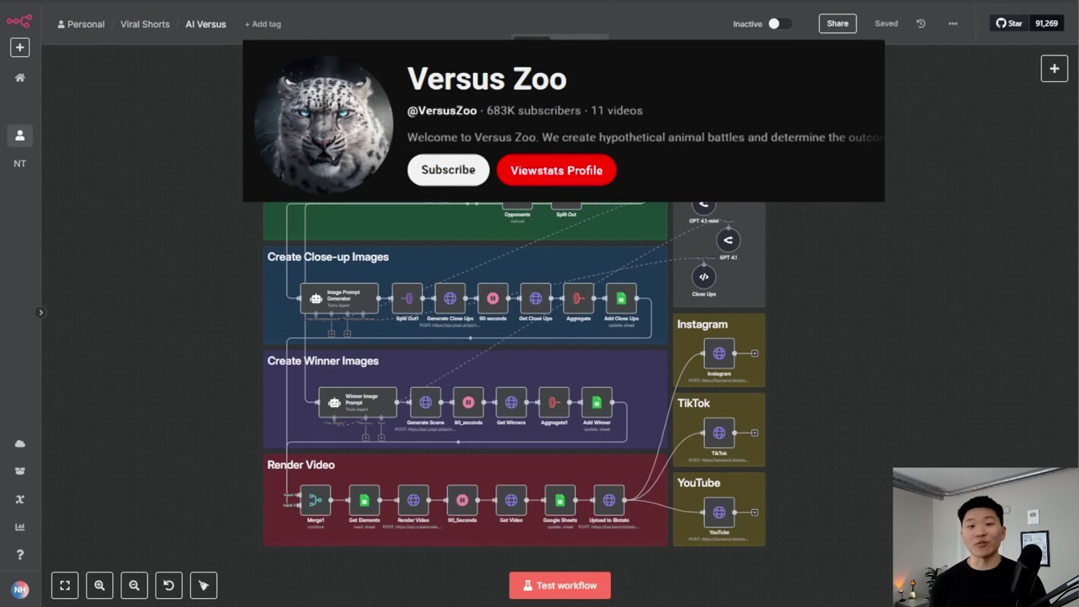Select the TikTok HTTP node
The image size is (1079, 607).
[719, 433]
